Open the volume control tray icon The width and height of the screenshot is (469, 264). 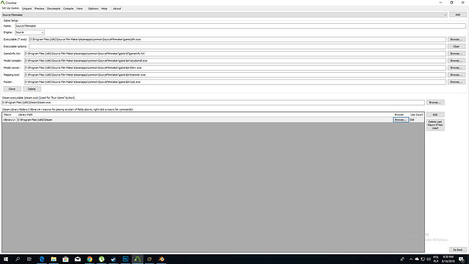pos(428,259)
